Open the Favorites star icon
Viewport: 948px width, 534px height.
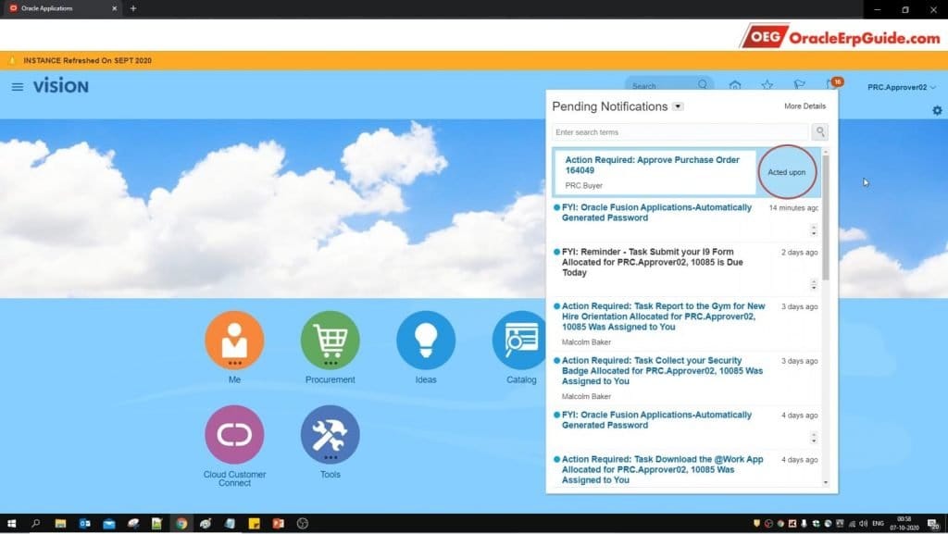point(767,84)
